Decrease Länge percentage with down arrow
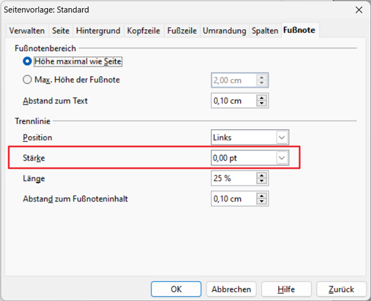The height and width of the screenshot is (301, 371). (x=261, y=180)
